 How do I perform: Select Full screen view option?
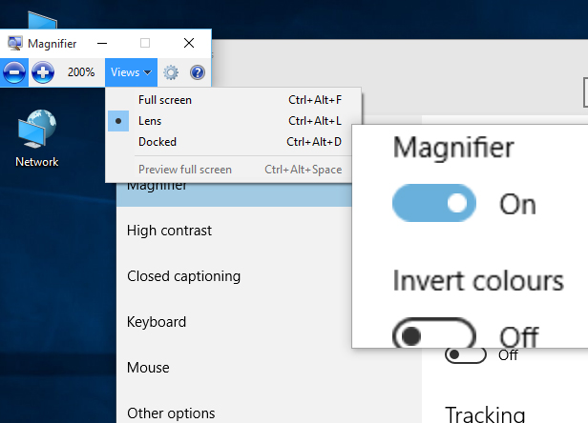coord(234,100)
